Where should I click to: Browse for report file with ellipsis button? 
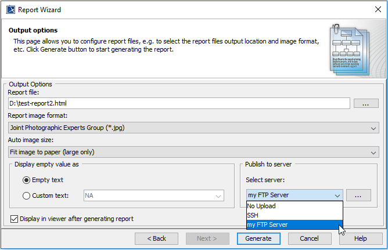366,103
